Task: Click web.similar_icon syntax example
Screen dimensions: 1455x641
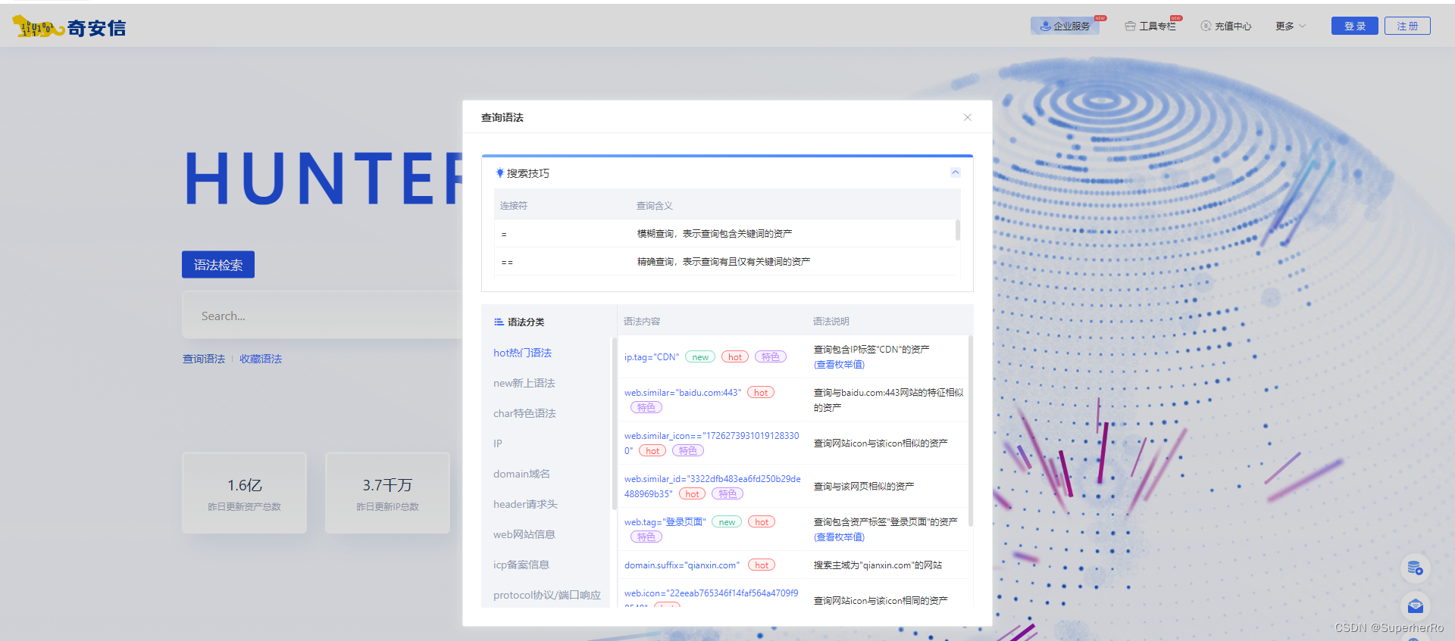Action: 711,443
